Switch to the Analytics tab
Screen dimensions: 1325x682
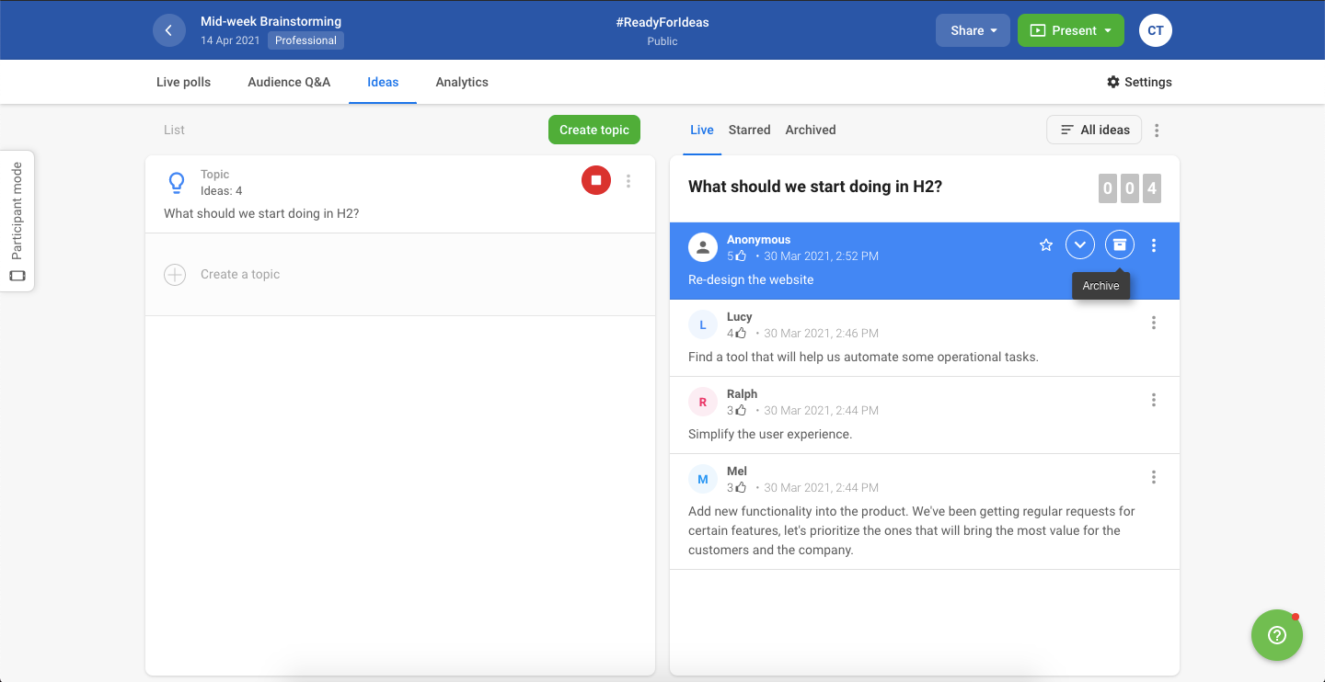tap(462, 82)
